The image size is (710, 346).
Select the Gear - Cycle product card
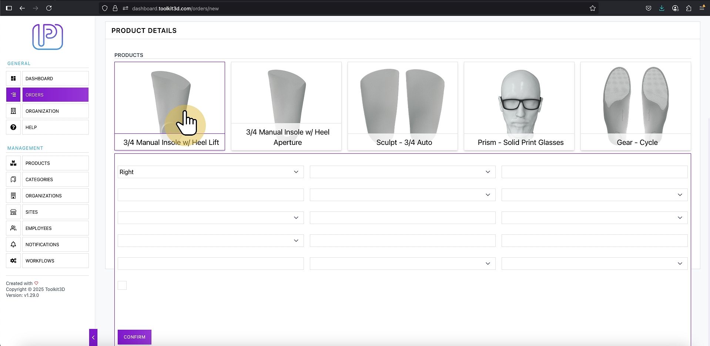pos(636,106)
